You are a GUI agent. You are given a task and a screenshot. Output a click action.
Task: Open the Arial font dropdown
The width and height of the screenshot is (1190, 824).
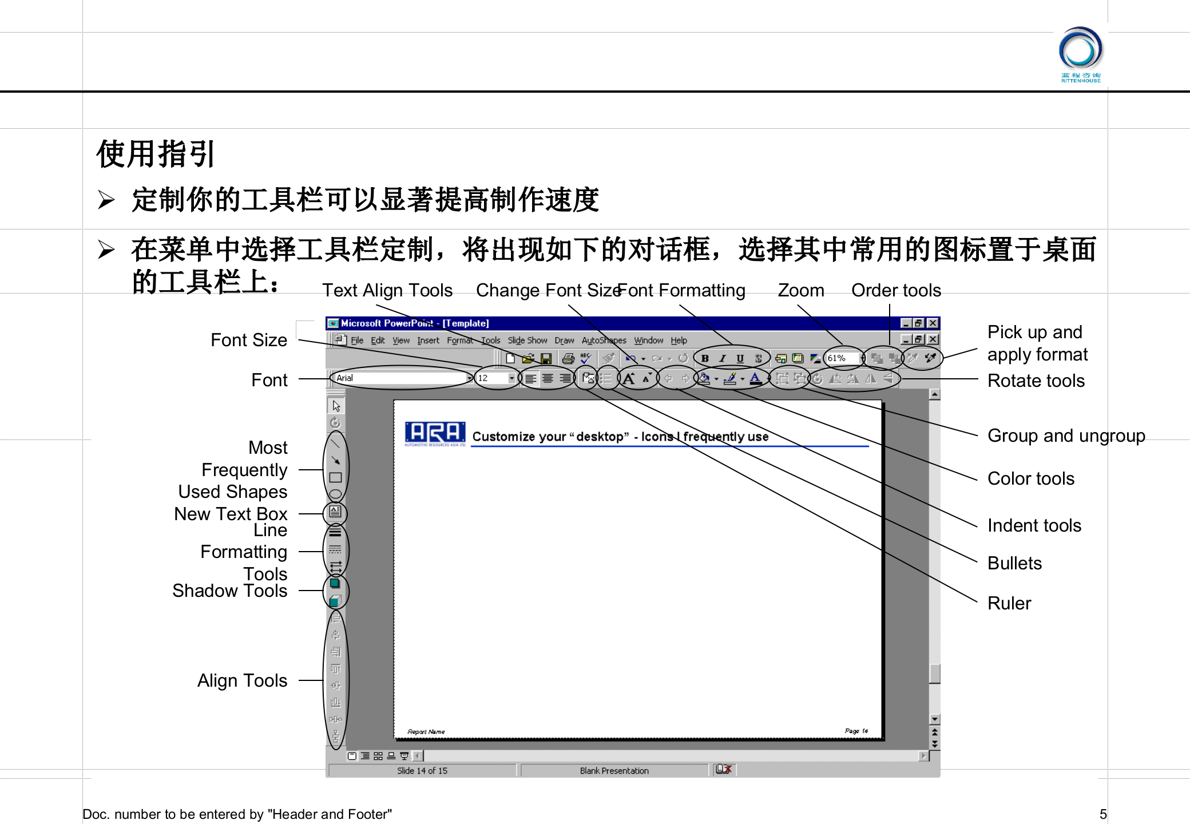click(470, 378)
